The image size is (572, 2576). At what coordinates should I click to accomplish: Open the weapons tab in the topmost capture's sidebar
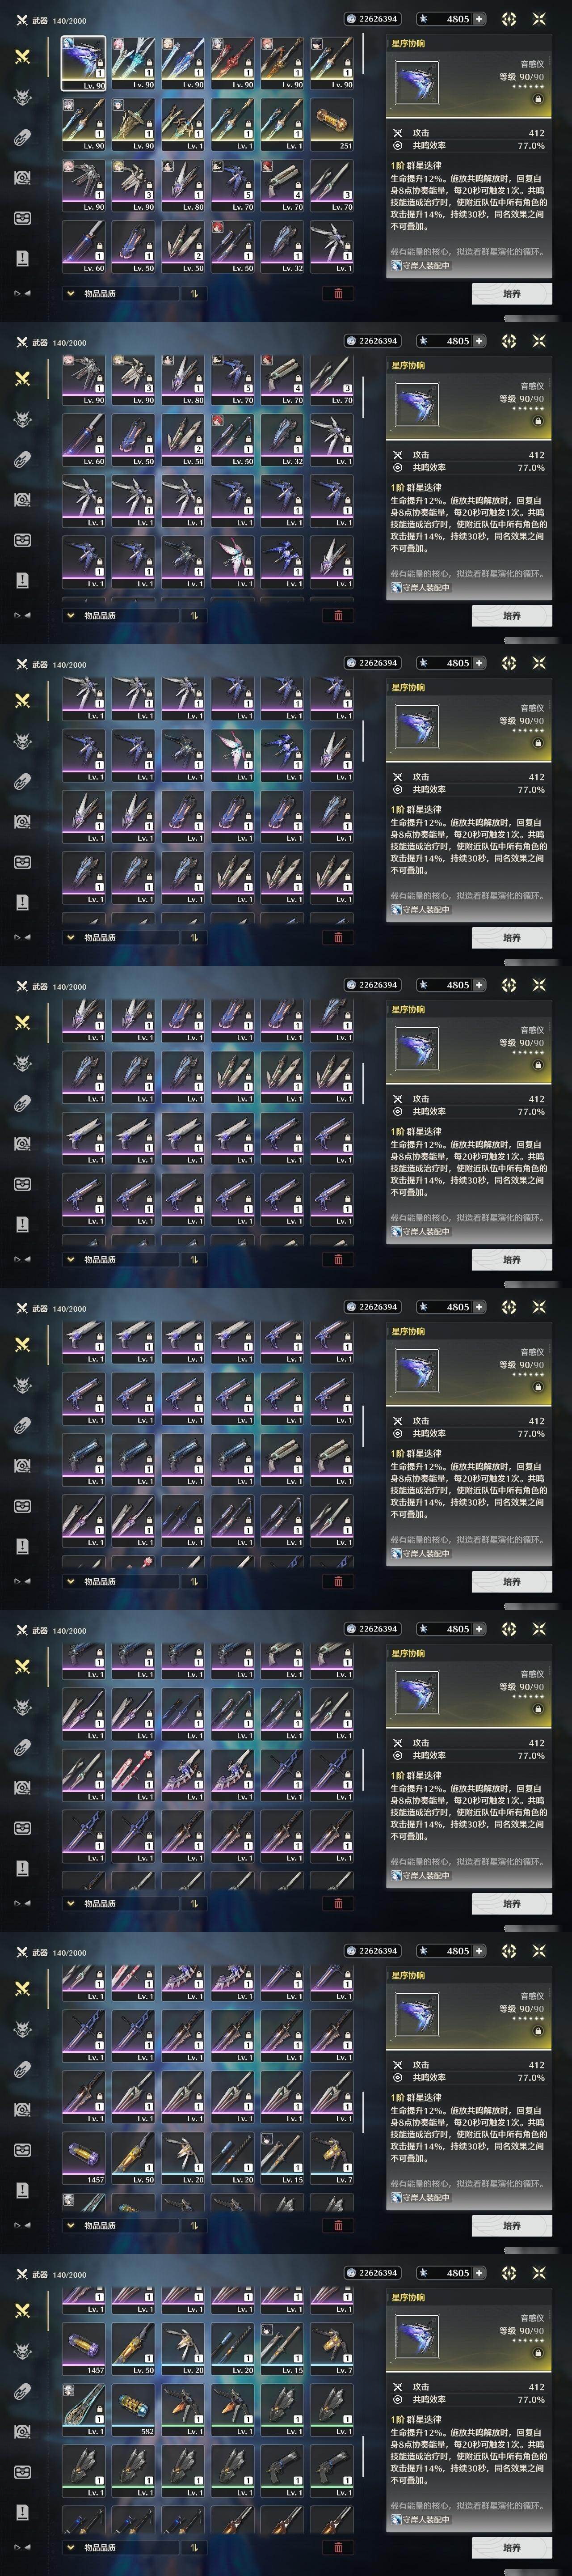point(22,57)
